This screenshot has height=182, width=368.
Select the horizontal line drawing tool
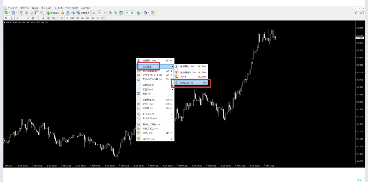[x=23, y=18]
